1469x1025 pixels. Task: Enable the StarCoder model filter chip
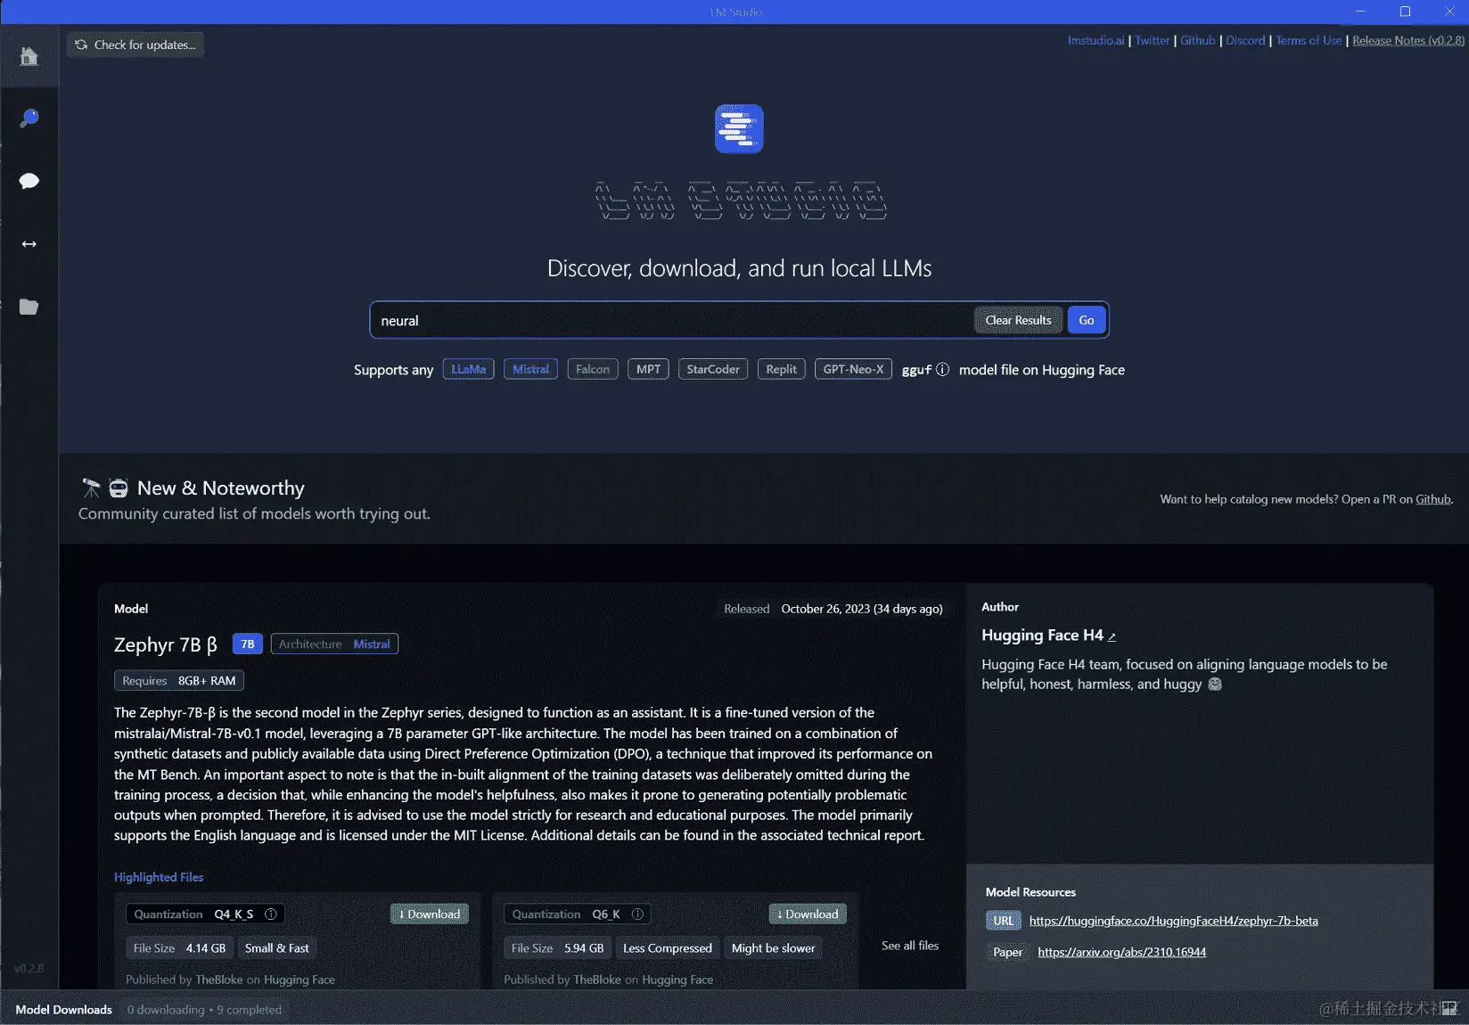coord(712,368)
